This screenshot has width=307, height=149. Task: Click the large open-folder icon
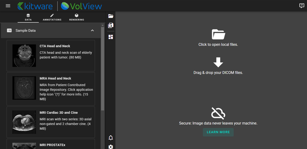coord(218,35)
